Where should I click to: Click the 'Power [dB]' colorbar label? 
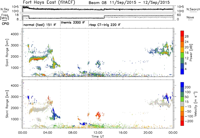point(191,53)
